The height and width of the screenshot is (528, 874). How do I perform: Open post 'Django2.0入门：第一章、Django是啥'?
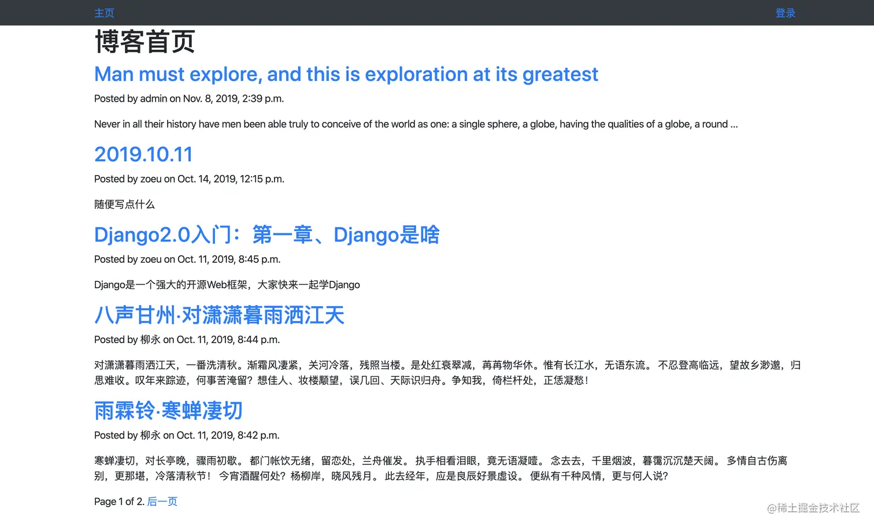pos(267,235)
